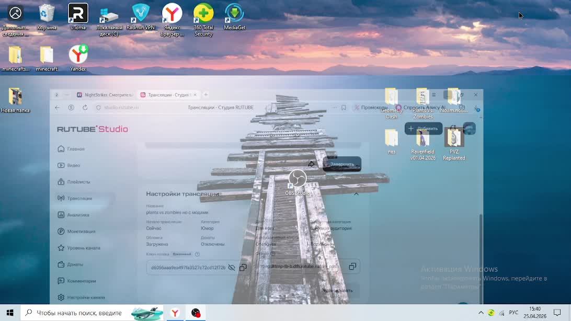Copy the rtmp server URL
The image size is (571, 321).
(x=352, y=267)
